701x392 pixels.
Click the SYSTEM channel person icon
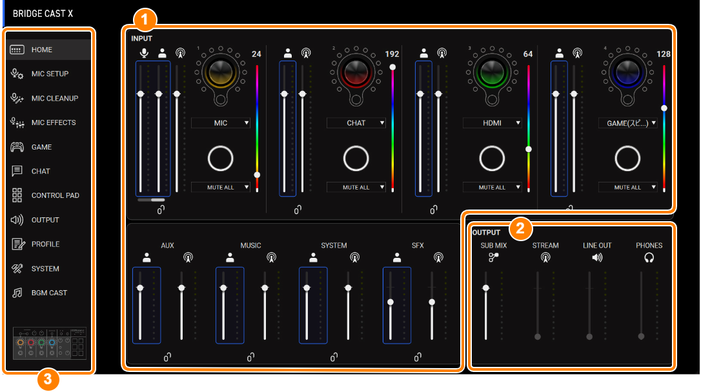(x=314, y=257)
